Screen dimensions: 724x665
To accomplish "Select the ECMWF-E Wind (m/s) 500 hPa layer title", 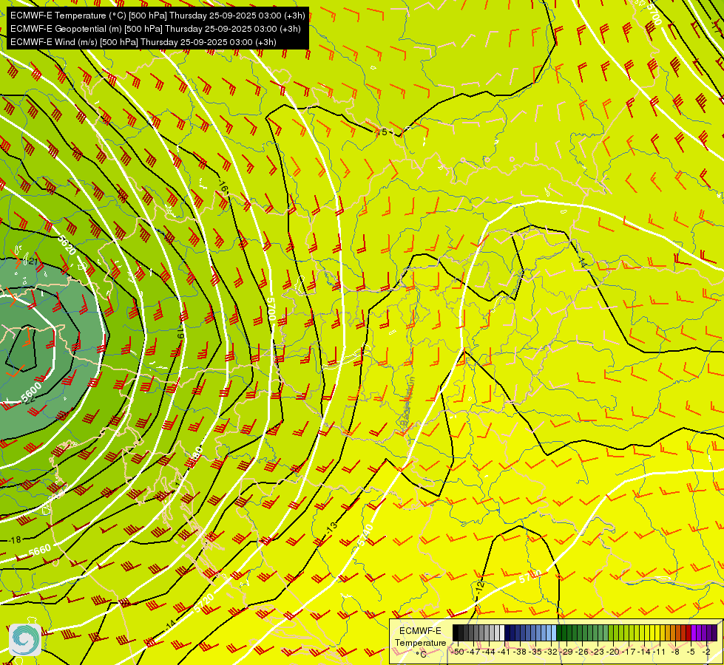I will click(x=143, y=42).
